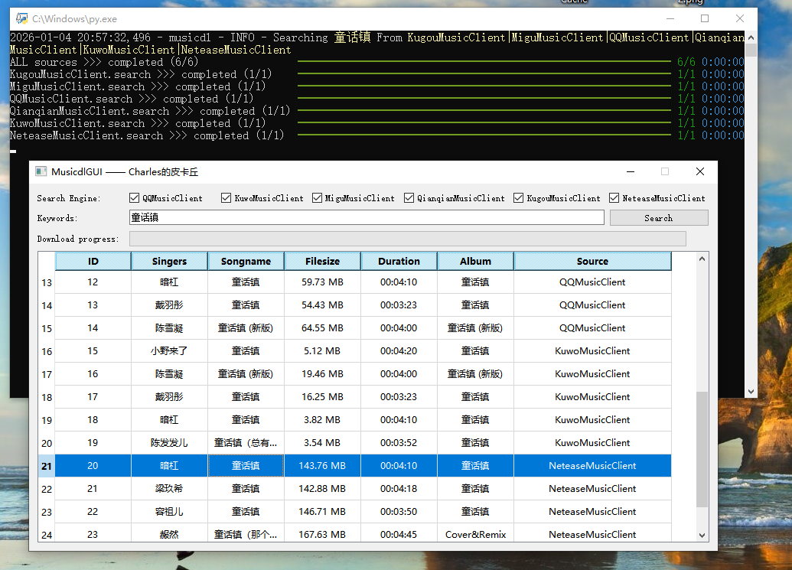Click filesize cell 16.25 MB
Image resolution: width=792 pixels, height=570 pixels.
(322, 397)
